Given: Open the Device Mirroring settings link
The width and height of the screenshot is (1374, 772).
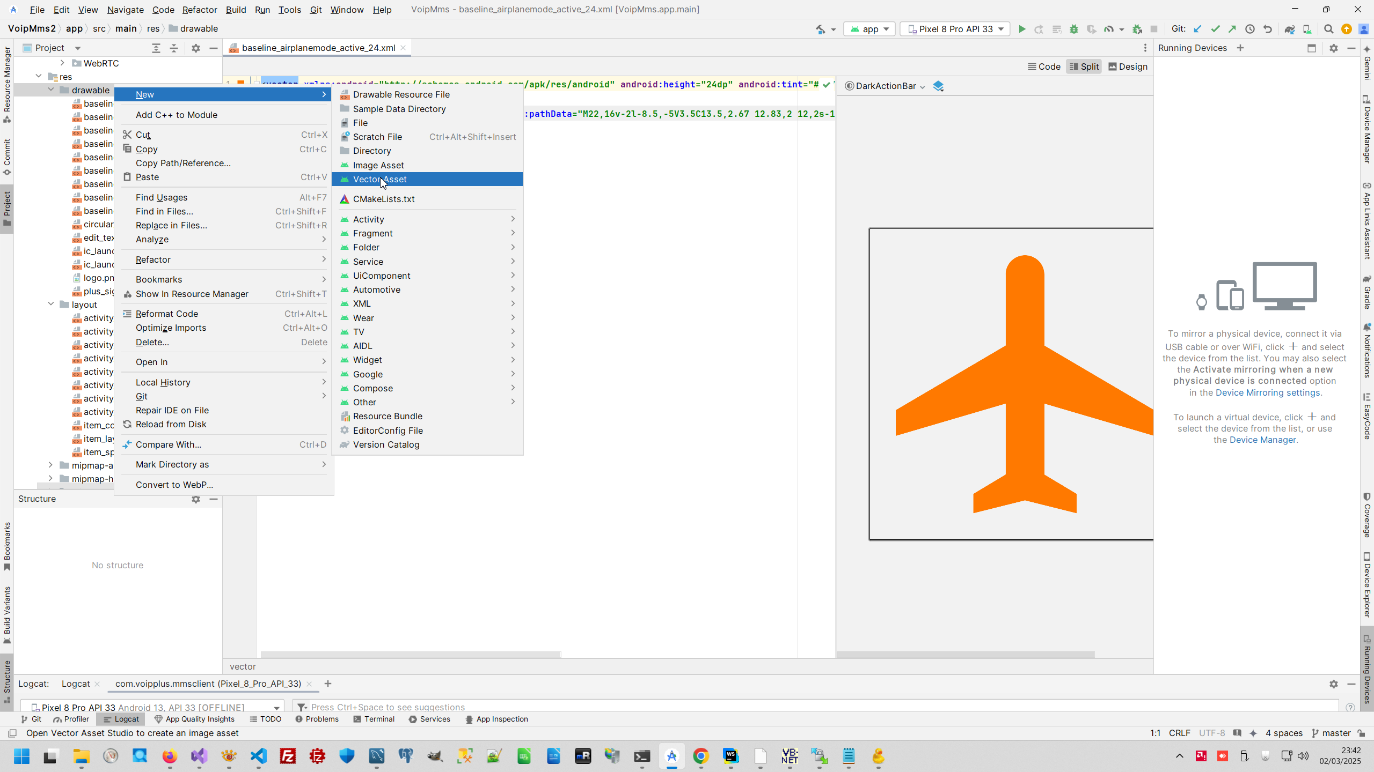Looking at the screenshot, I should point(1267,392).
